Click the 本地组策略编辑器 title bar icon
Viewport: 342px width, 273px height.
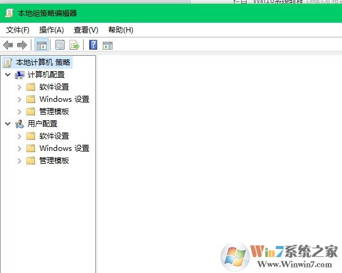coord(9,13)
